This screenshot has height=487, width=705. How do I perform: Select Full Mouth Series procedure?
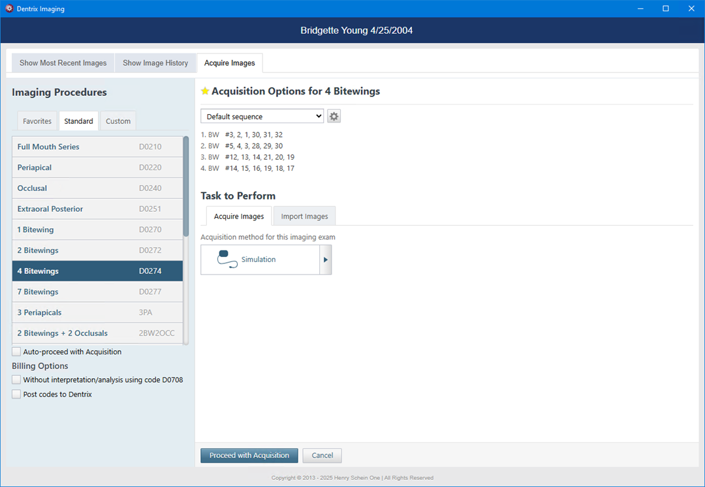pos(97,147)
